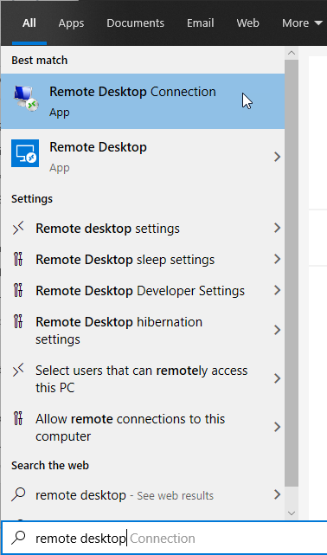Switch to the Documents tab
Viewport: 327px width, 555px height.
pos(136,23)
